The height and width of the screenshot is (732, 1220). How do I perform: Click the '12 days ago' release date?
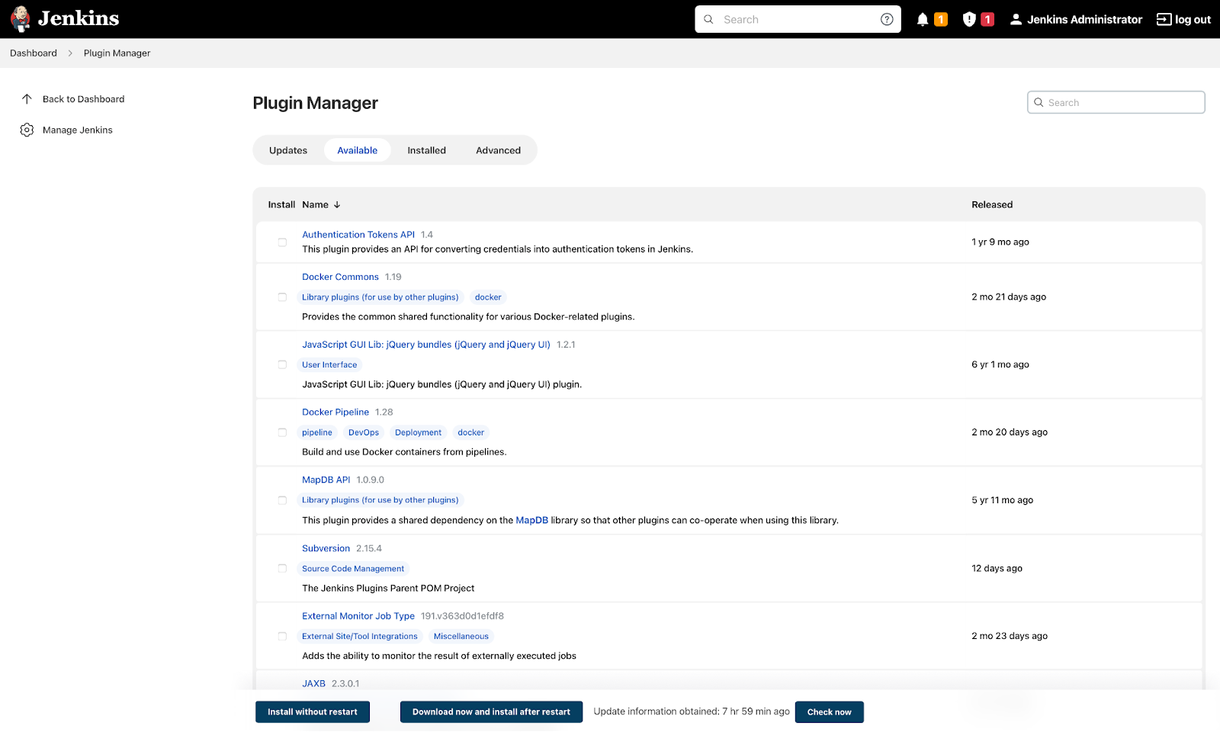click(x=997, y=569)
